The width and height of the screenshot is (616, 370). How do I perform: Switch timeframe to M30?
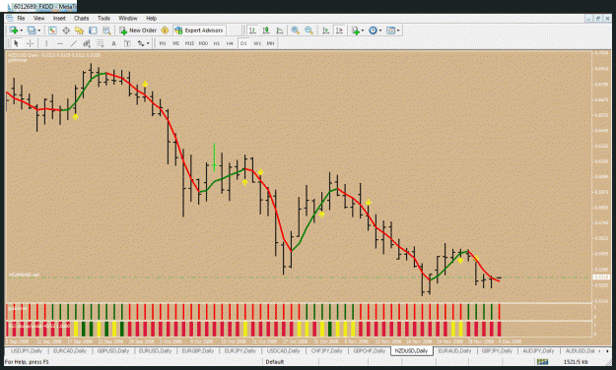tap(203, 43)
